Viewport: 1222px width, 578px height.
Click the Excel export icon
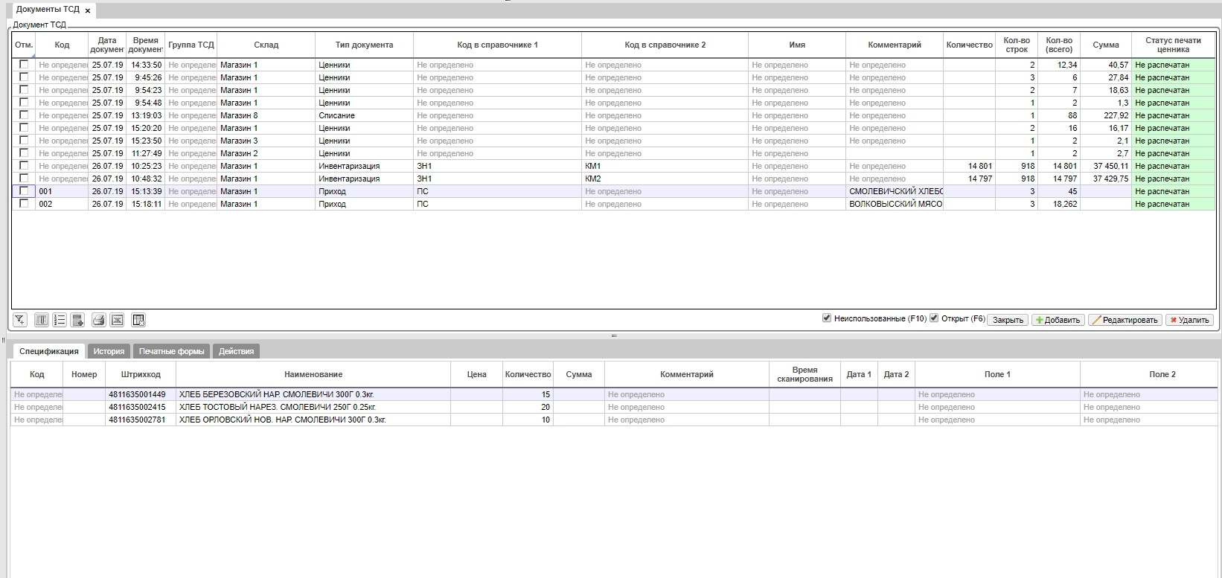tap(117, 320)
